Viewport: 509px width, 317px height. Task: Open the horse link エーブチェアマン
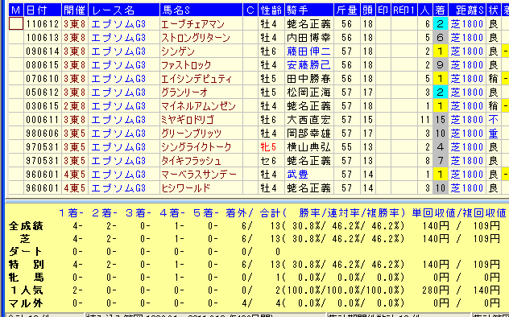[192, 24]
